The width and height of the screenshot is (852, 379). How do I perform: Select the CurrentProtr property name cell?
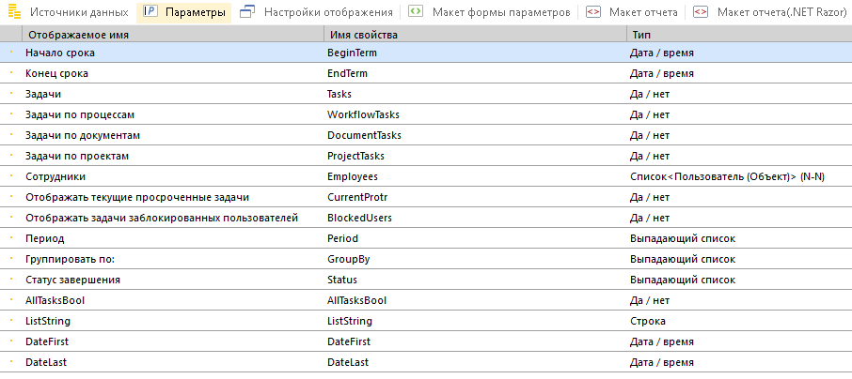tap(356, 197)
